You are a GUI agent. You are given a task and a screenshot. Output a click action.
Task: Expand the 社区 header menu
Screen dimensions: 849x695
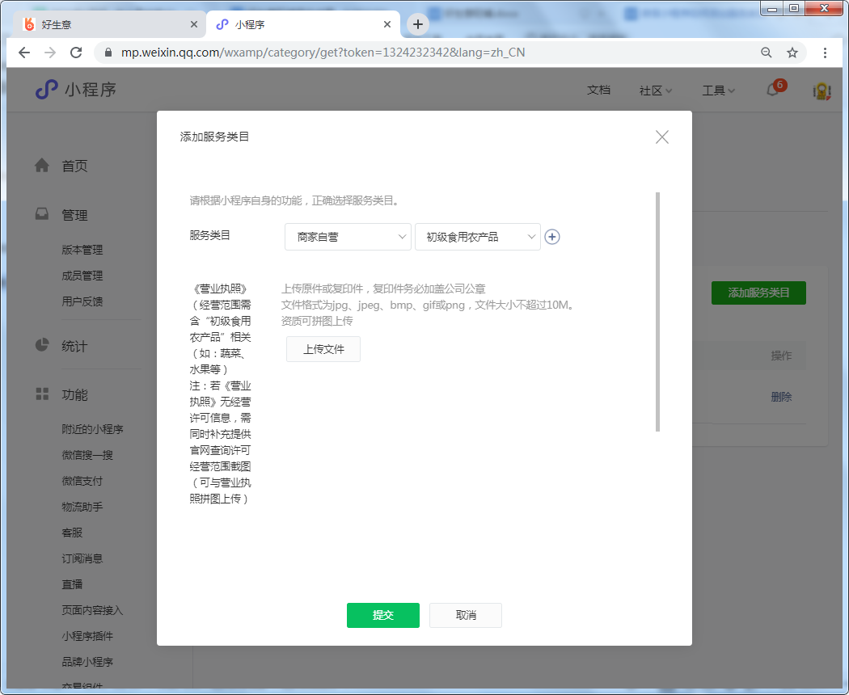[655, 91]
